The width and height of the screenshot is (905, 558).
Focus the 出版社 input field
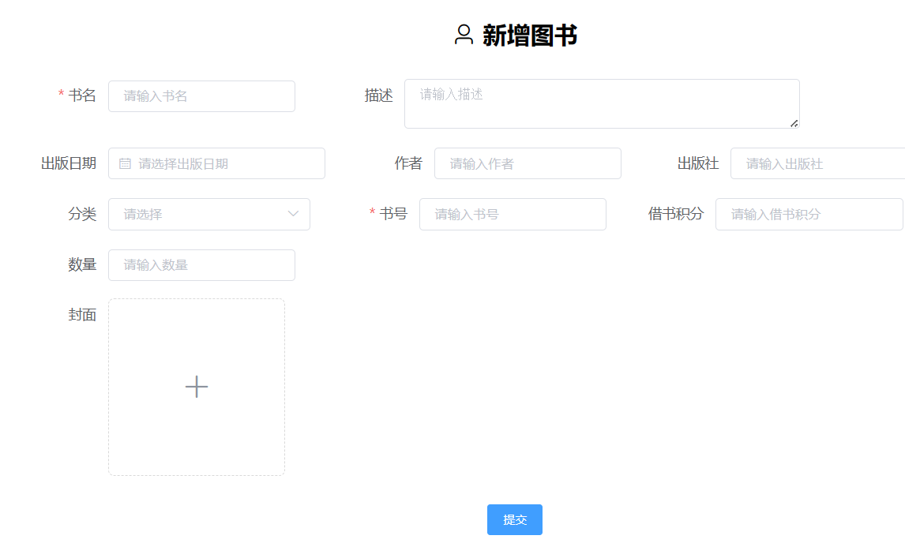tap(818, 163)
